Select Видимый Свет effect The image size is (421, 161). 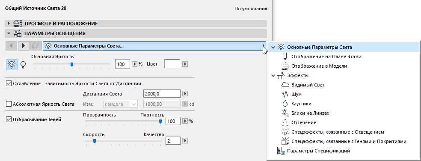pos(308,85)
